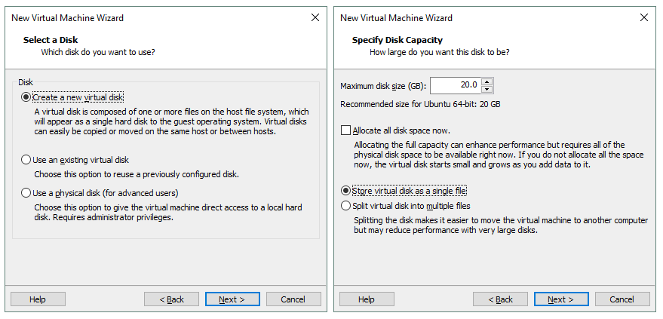Click Next in Select a Disk dialog
663x319 pixels.
[232, 299]
